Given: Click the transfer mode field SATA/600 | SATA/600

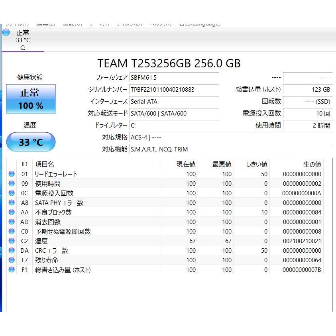Looking at the screenshot, I should click(174, 114).
